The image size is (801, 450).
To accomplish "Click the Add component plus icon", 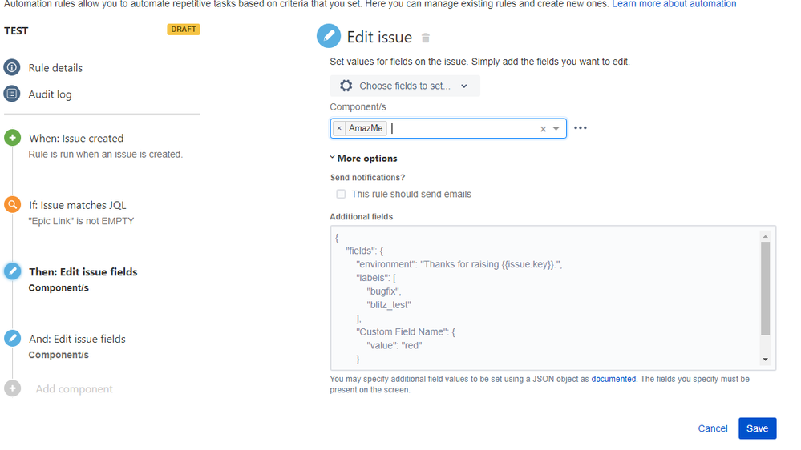I will point(12,388).
